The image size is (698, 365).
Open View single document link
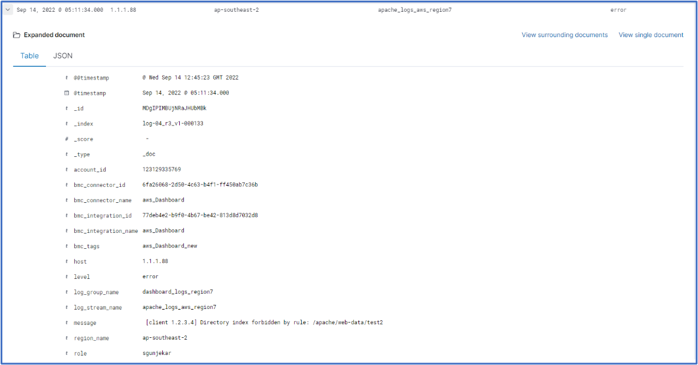(651, 35)
